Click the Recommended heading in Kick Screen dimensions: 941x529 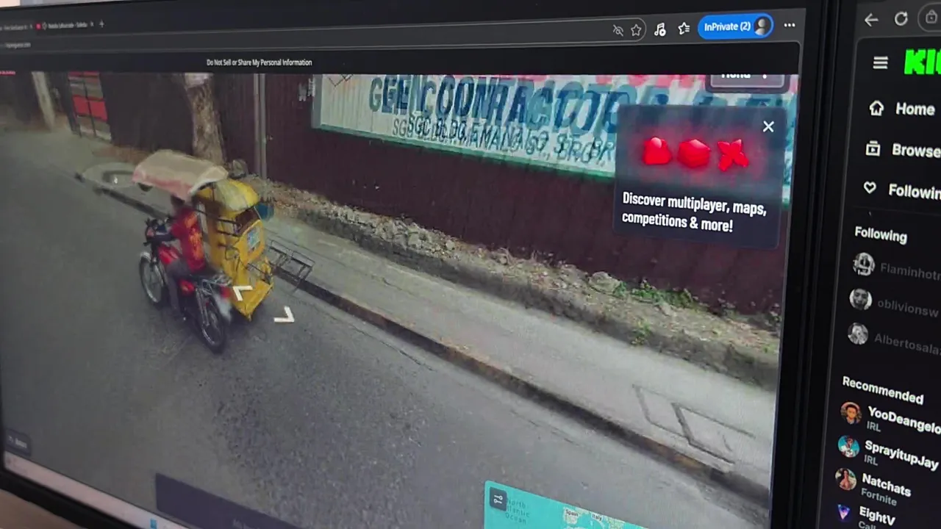coord(882,390)
